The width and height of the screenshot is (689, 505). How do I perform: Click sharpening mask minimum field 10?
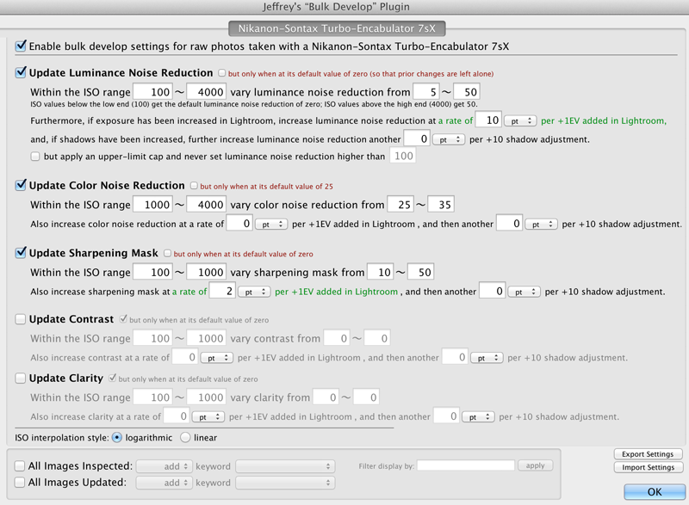pos(381,272)
